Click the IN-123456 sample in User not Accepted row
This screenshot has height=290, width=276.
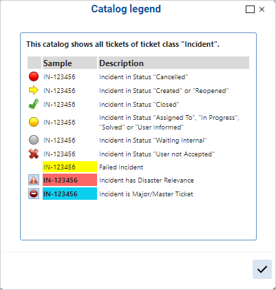click(x=59, y=154)
